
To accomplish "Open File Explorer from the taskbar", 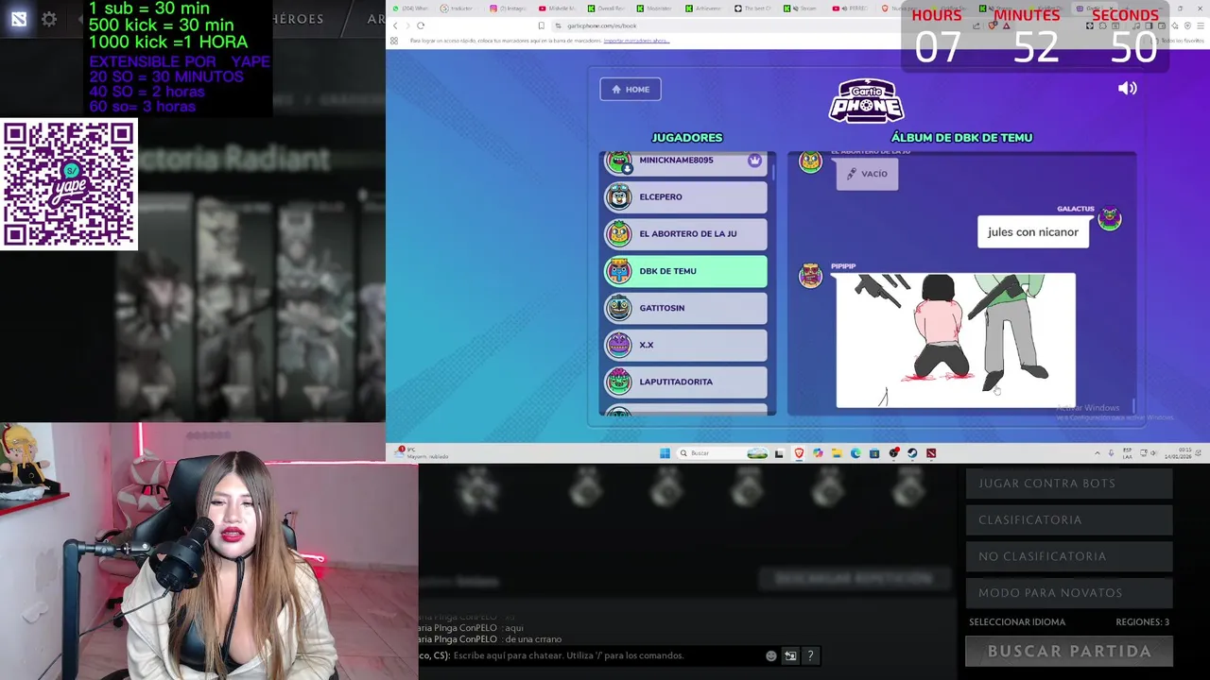I will (x=837, y=453).
